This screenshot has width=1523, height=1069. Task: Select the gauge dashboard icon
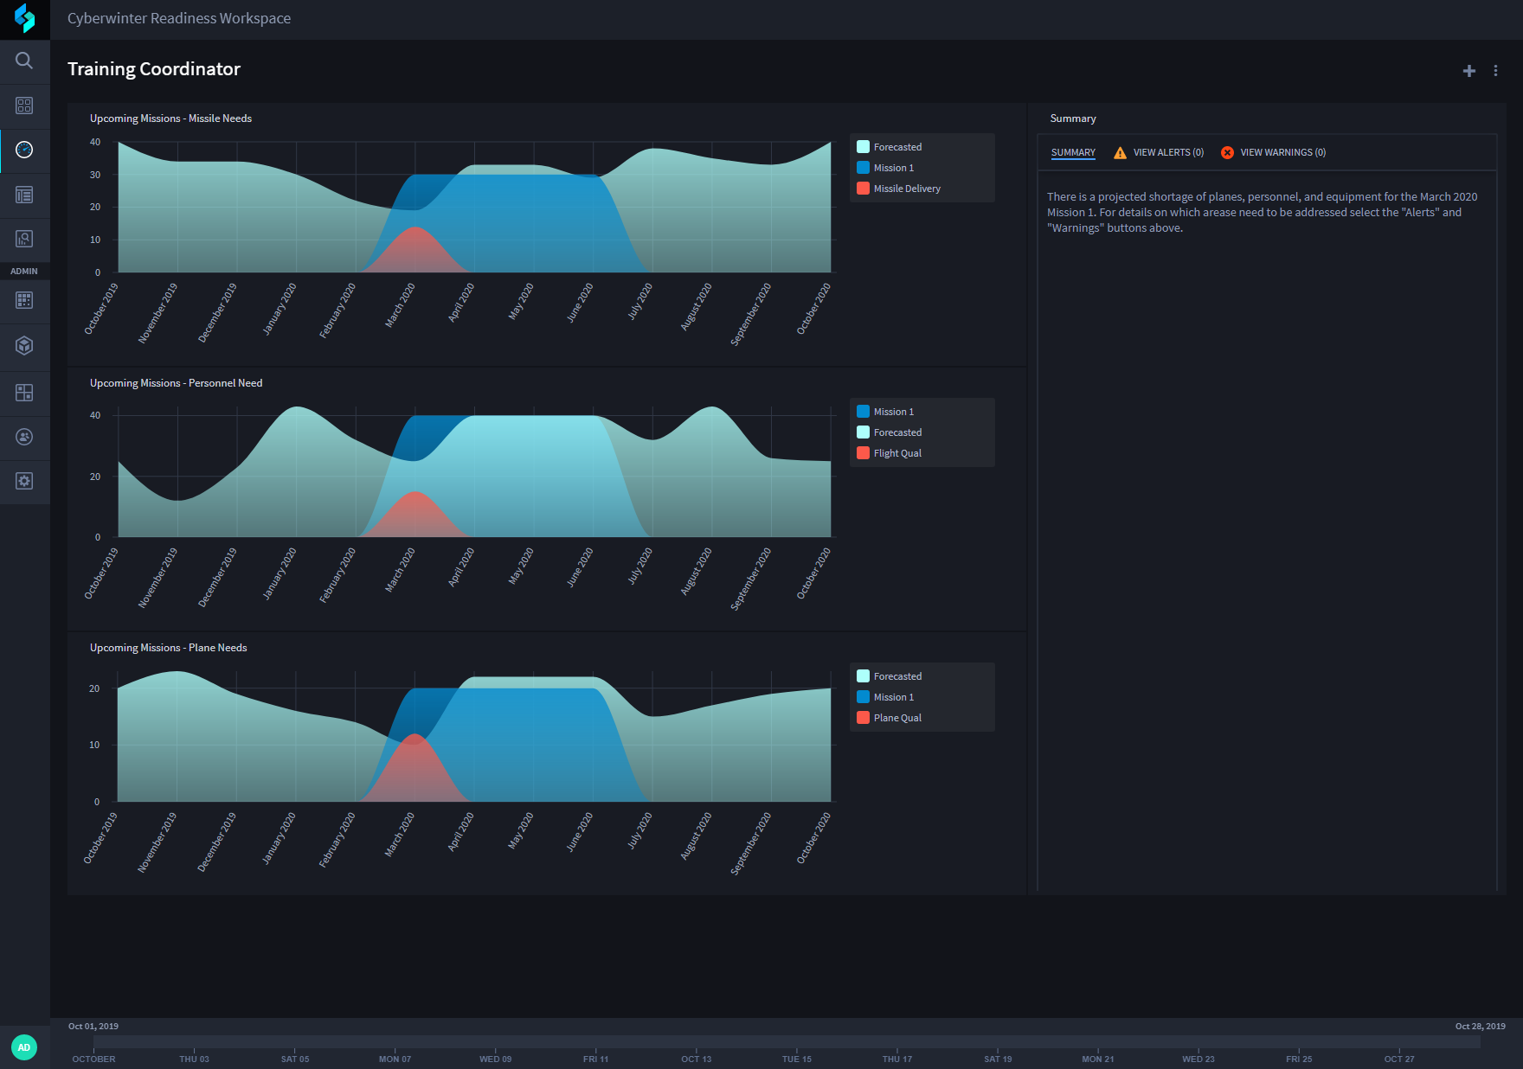[x=24, y=150]
